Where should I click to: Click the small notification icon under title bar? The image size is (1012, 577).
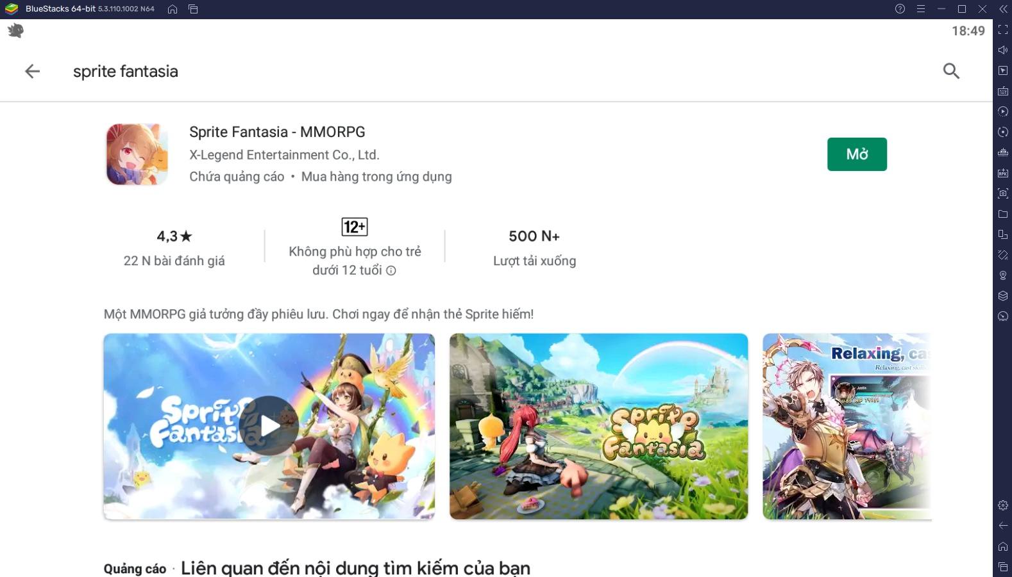coord(15,30)
